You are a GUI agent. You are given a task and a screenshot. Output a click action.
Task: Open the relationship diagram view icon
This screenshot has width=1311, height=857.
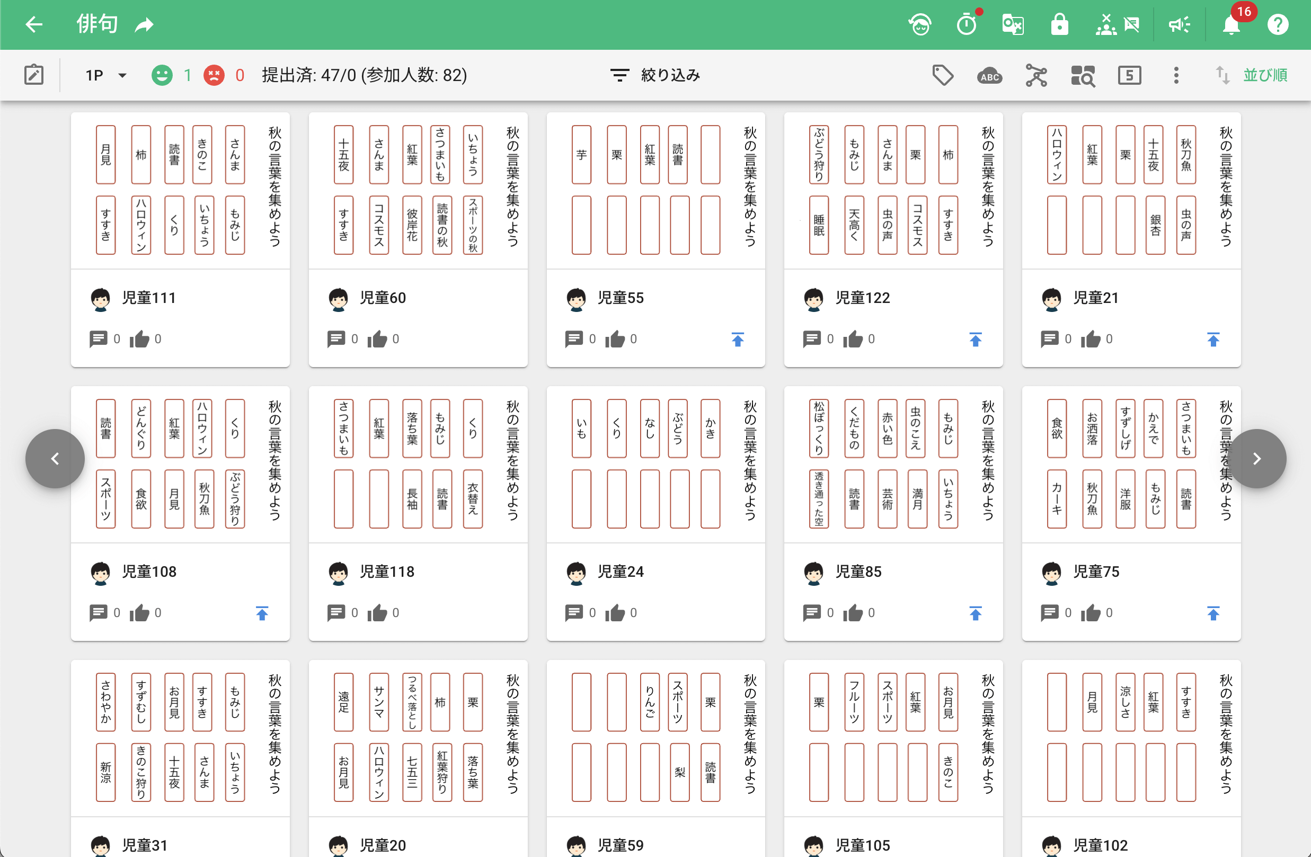(x=1036, y=75)
